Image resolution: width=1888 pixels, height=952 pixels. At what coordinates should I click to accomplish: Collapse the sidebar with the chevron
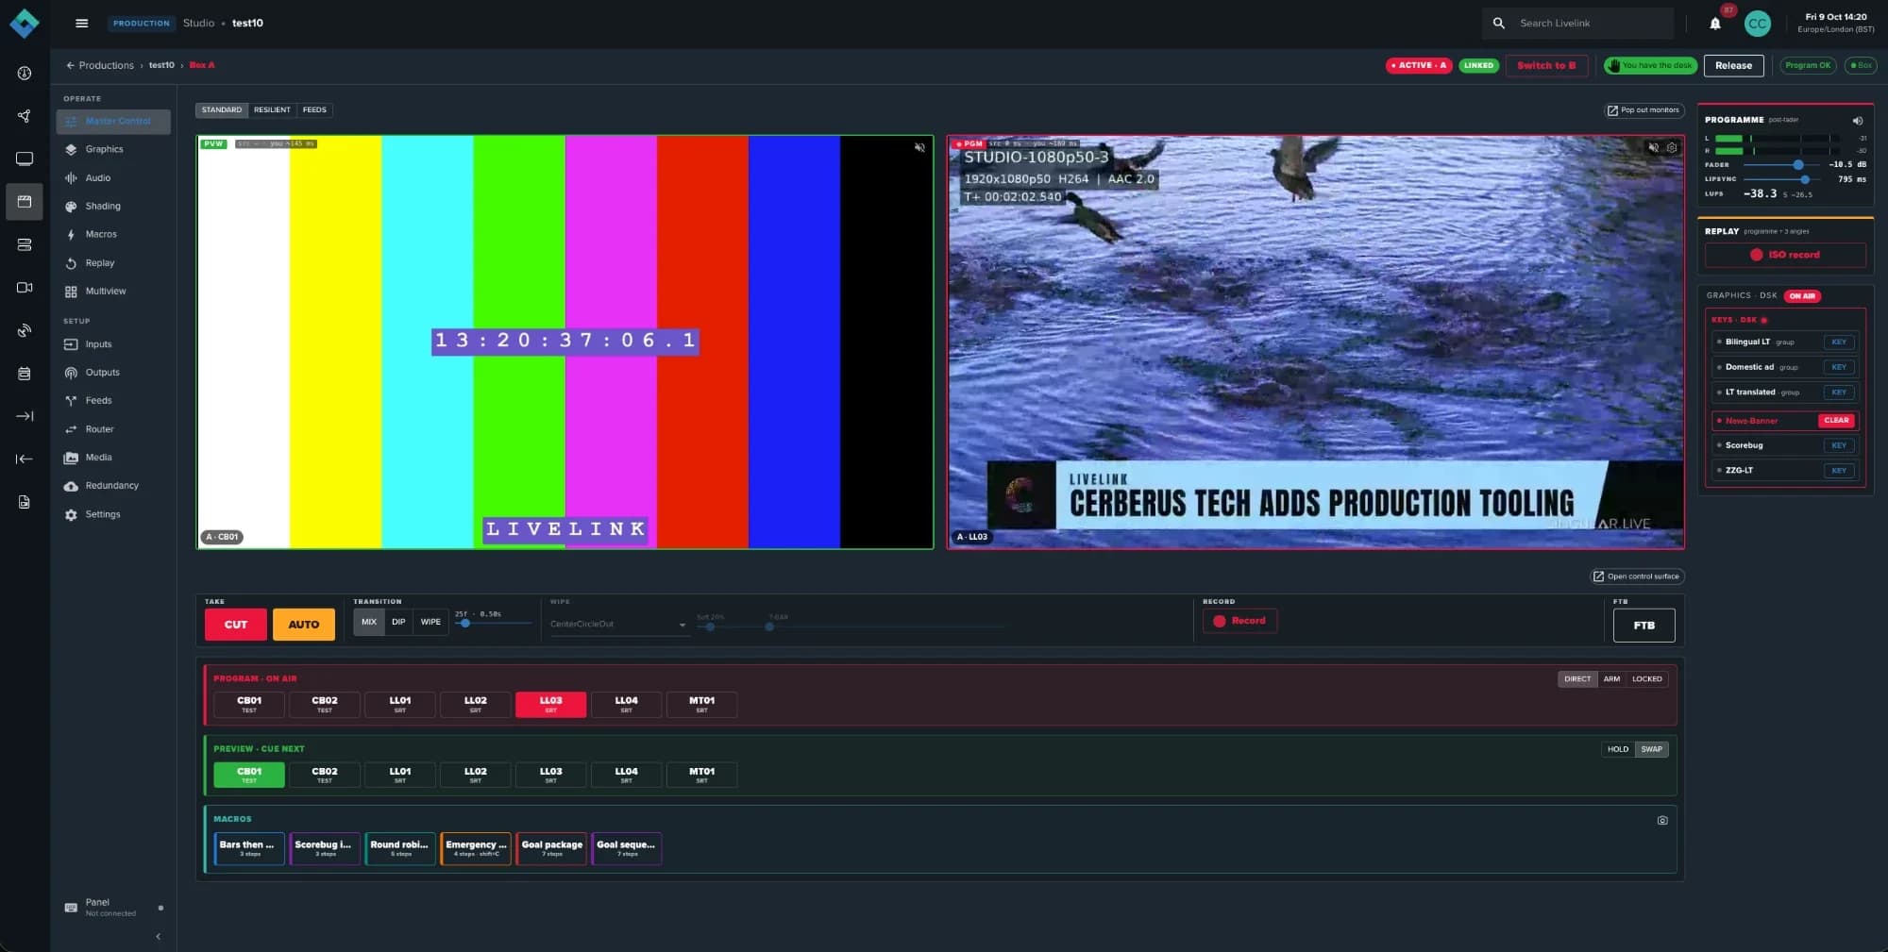pyautogui.click(x=158, y=936)
